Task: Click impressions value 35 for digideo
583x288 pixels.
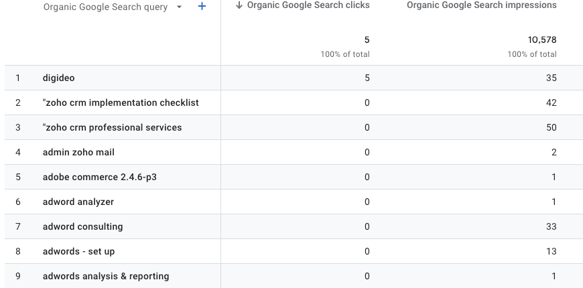Action: coord(552,78)
